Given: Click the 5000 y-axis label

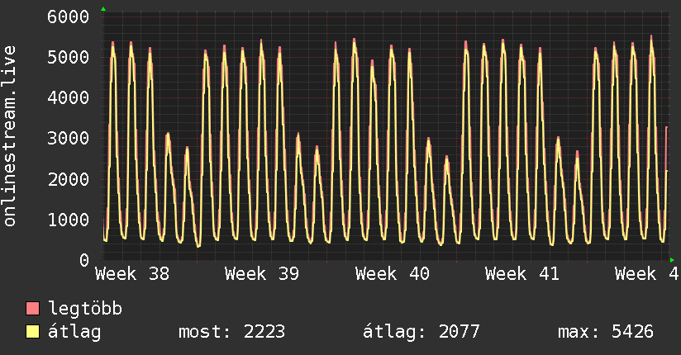Looking at the screenshot, I should coord(69,57).
